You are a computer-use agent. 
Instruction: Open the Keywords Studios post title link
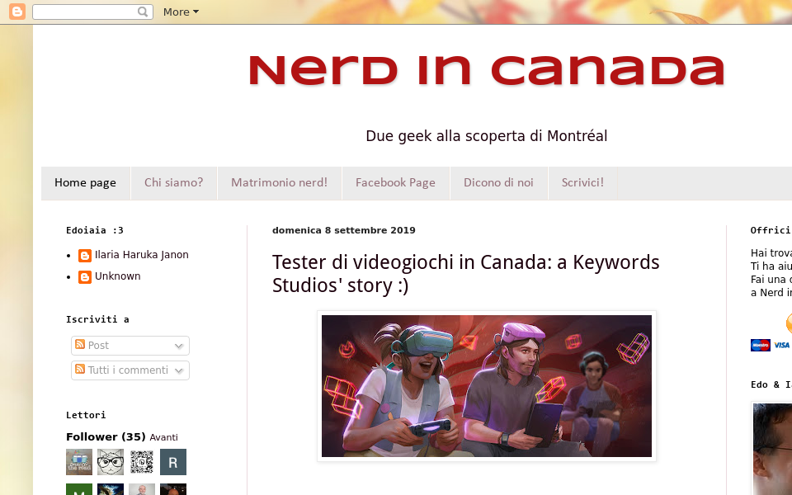pyautogui.click(x=464, y=273)
